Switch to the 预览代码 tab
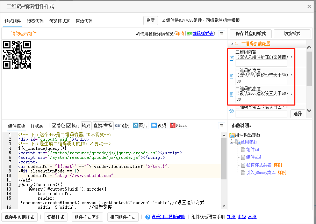316x224 pixels. pyautogui.click(x=35, y=21)
